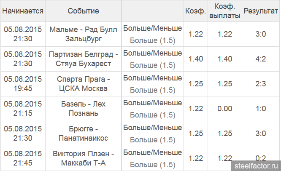Image resolution: width=281 pixels, height=171 pixels.
Task: Click the 0.00 payout value
Action: pyautogui.click(x=225, y=109)
